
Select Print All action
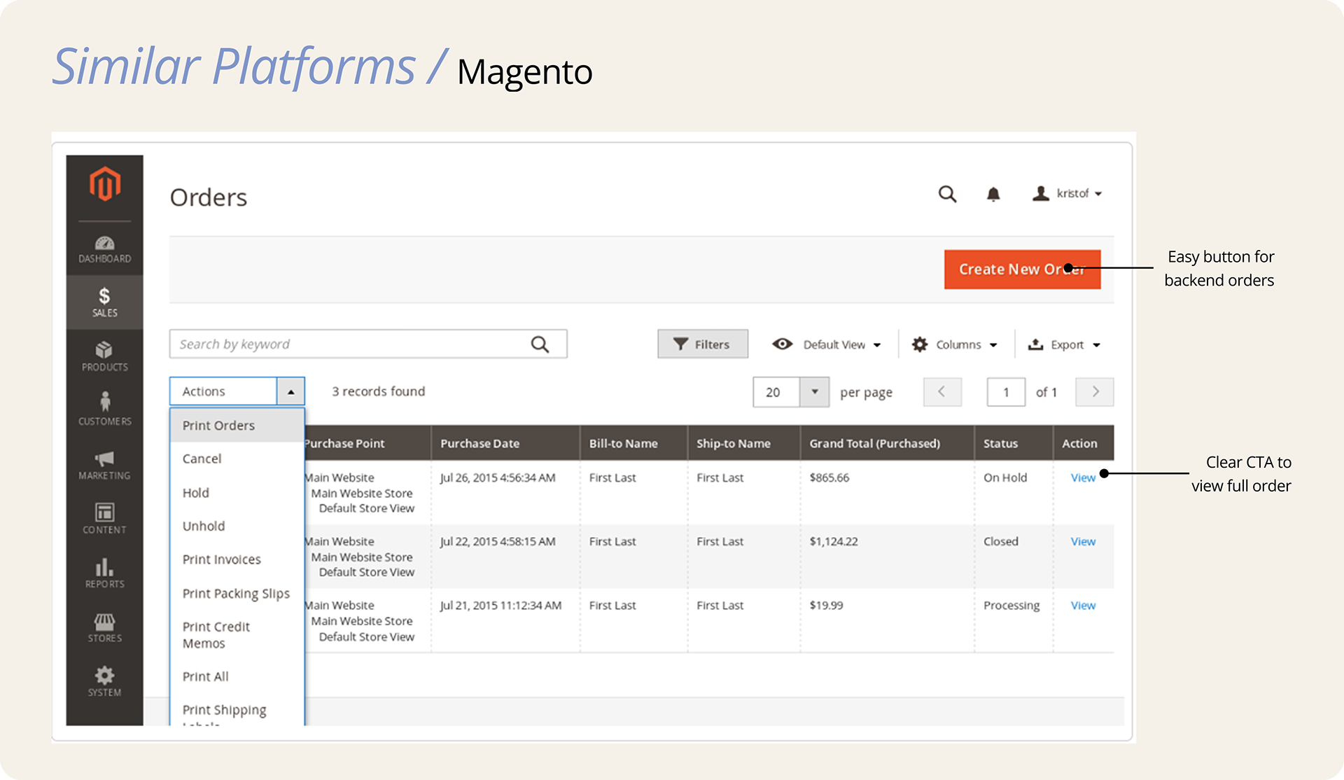(x=237, y=676)
